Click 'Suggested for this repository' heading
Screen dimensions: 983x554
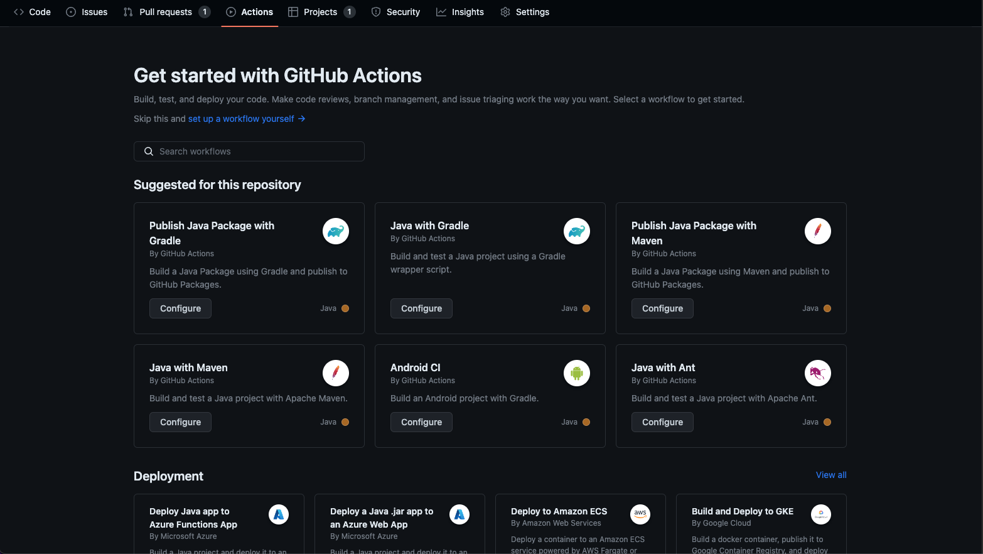pyautogui.click(x=217, y=185)
